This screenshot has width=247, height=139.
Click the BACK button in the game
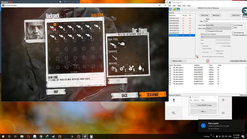pyautogui.click(x=124, y=95)
